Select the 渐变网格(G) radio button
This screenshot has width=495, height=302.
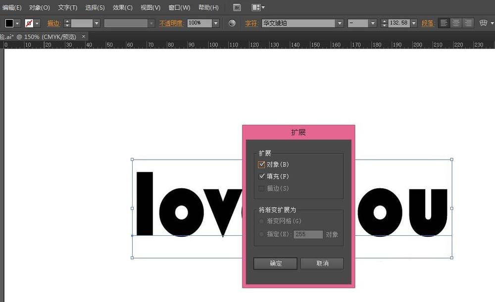[261, 221]
